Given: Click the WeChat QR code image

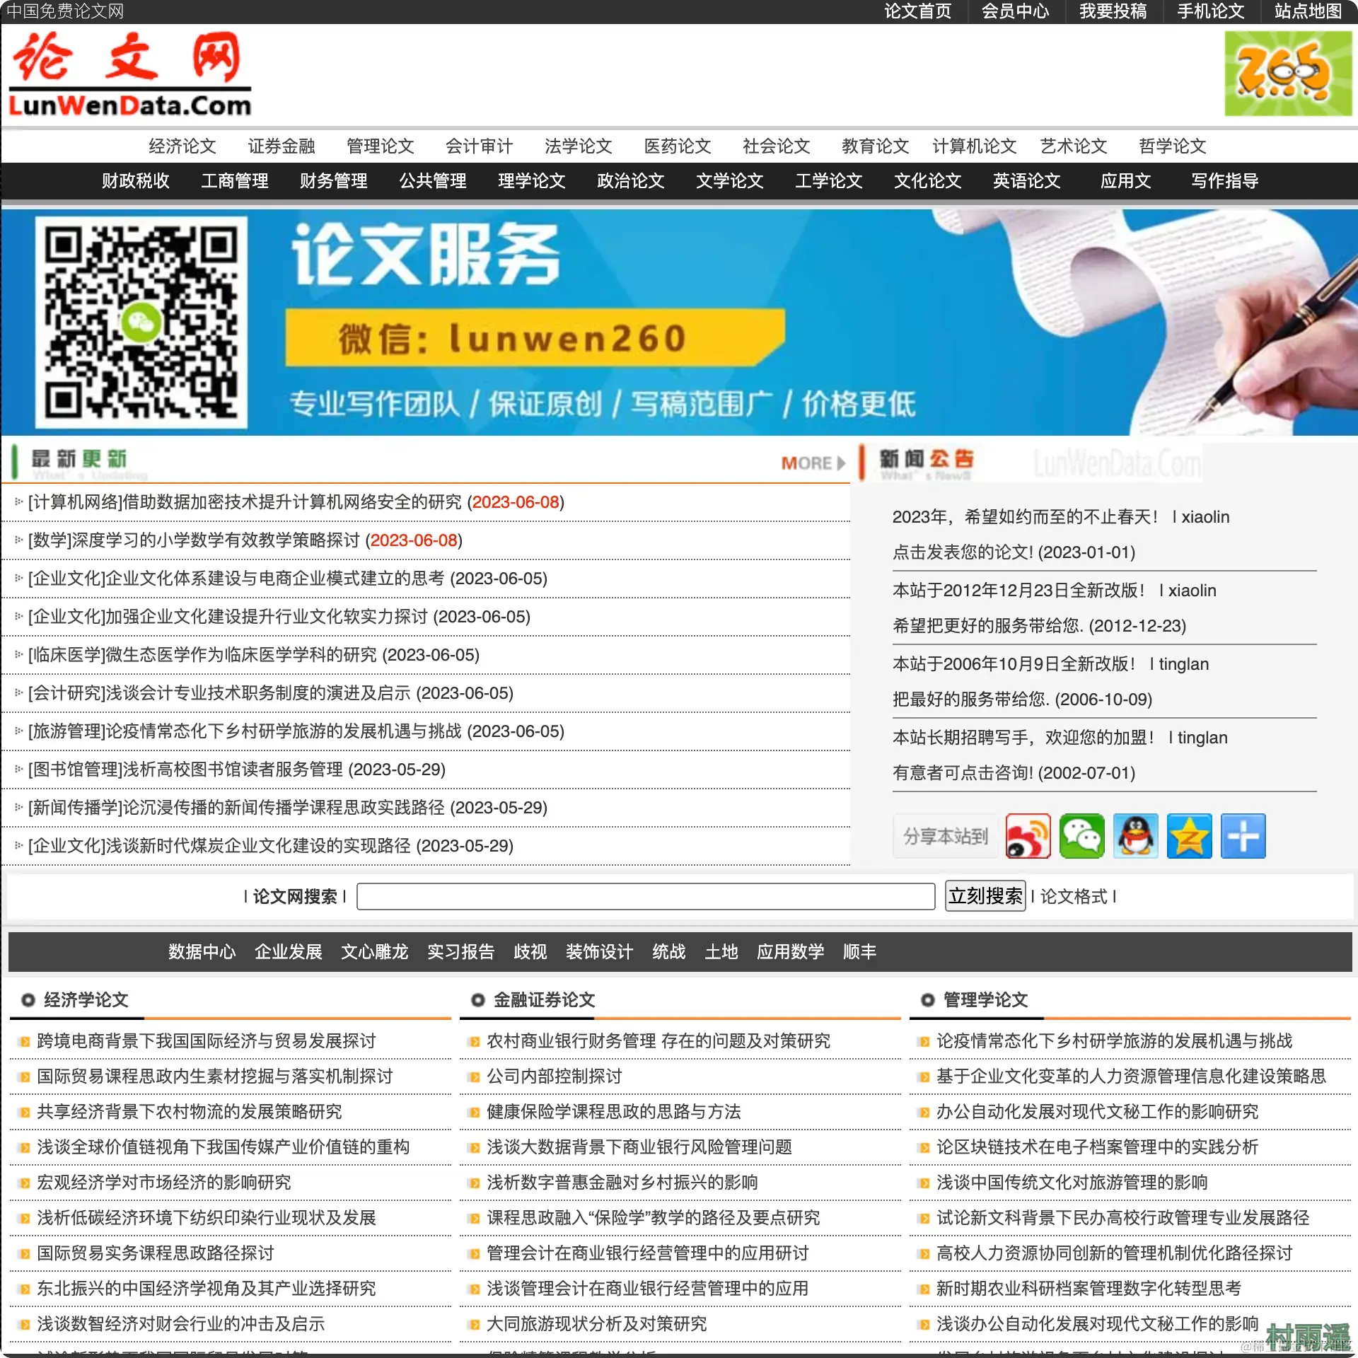Looking at the screenshot, I should [x=141, y=323].
